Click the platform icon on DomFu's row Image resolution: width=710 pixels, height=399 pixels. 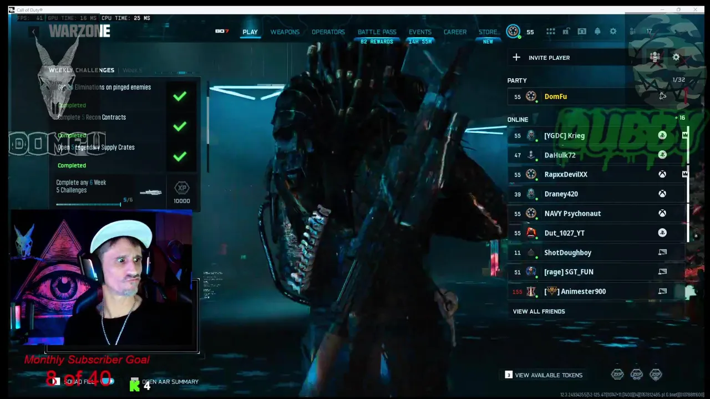pyautogui.click(x=662, y=96)
